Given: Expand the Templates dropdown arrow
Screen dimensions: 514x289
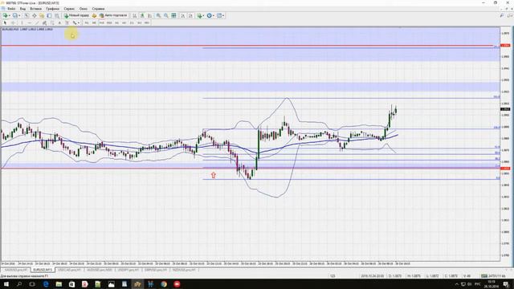Looking at the screenshot, I should click(223, 15).
